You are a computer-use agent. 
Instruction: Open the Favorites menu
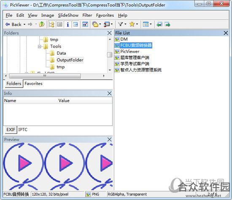coord(105,15)
